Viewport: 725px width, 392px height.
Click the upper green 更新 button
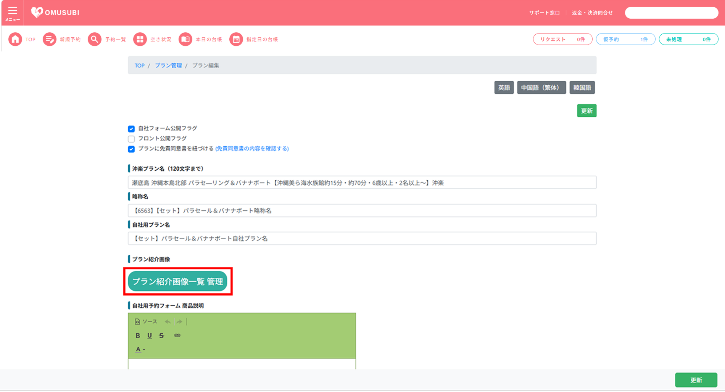click(586, 111)
